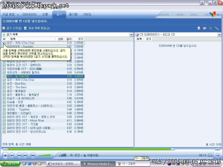This screenshot has height=167, width=223.
Task: Open the 굽기 목록 dropdown list
Action: [131, 35]
